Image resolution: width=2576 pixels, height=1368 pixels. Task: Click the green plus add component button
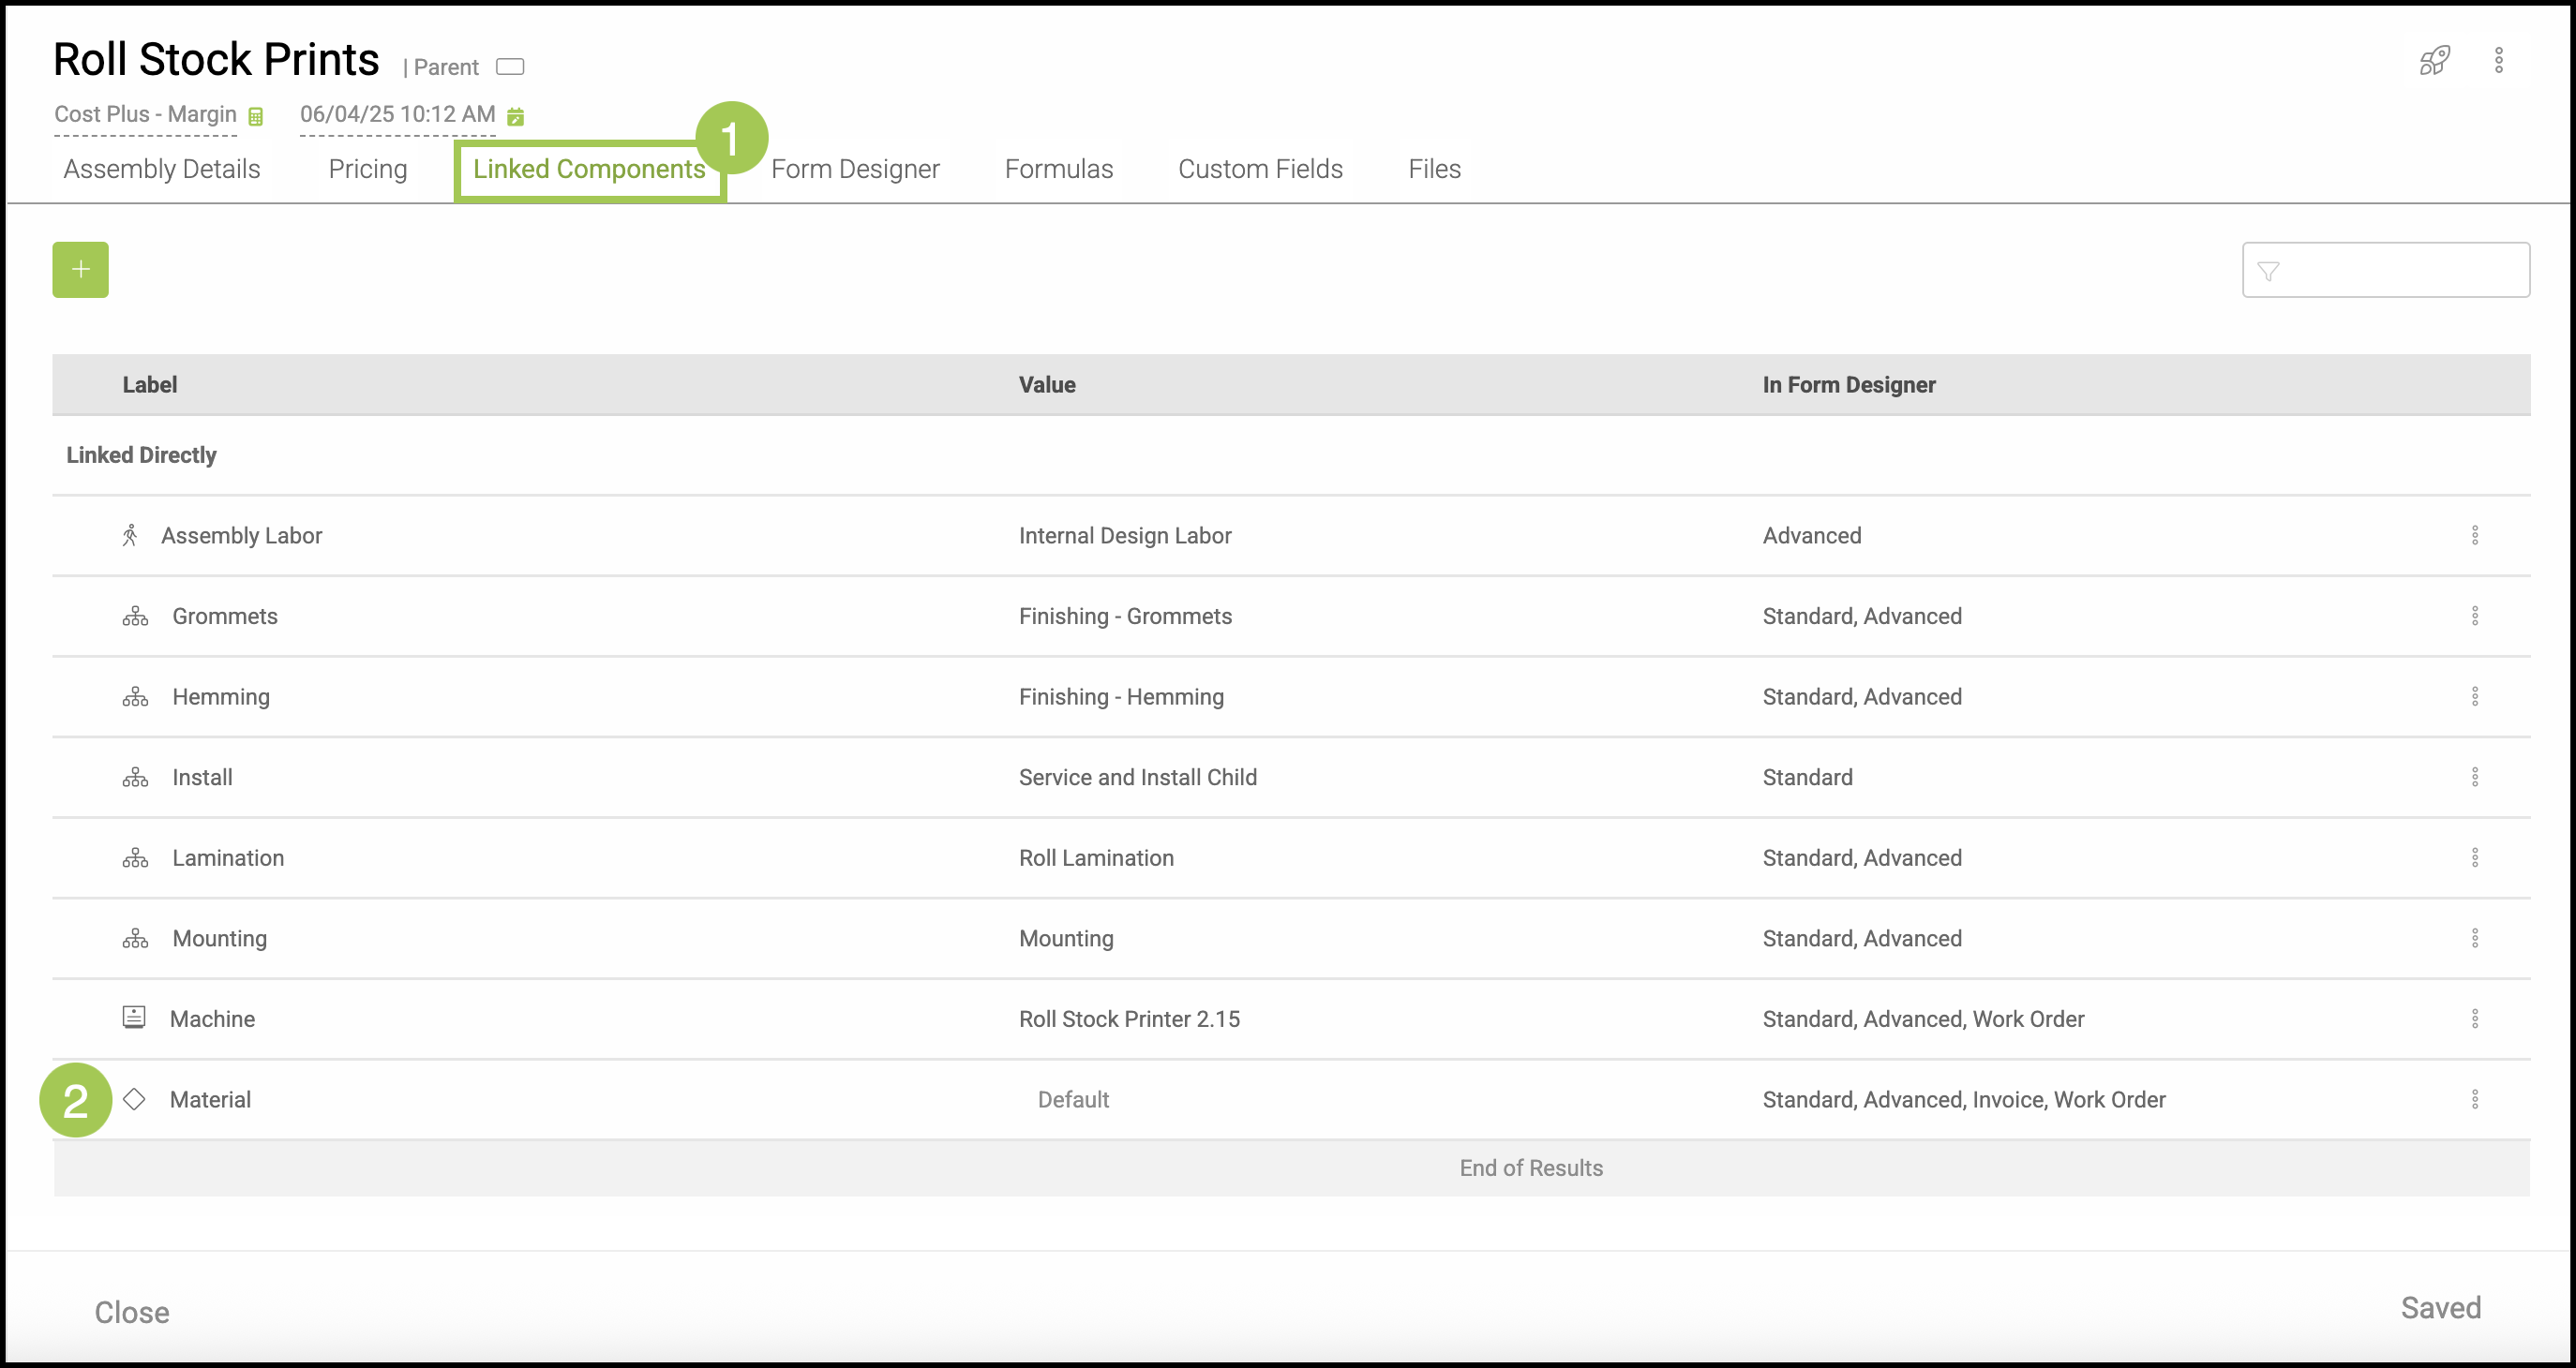(80, 270)
